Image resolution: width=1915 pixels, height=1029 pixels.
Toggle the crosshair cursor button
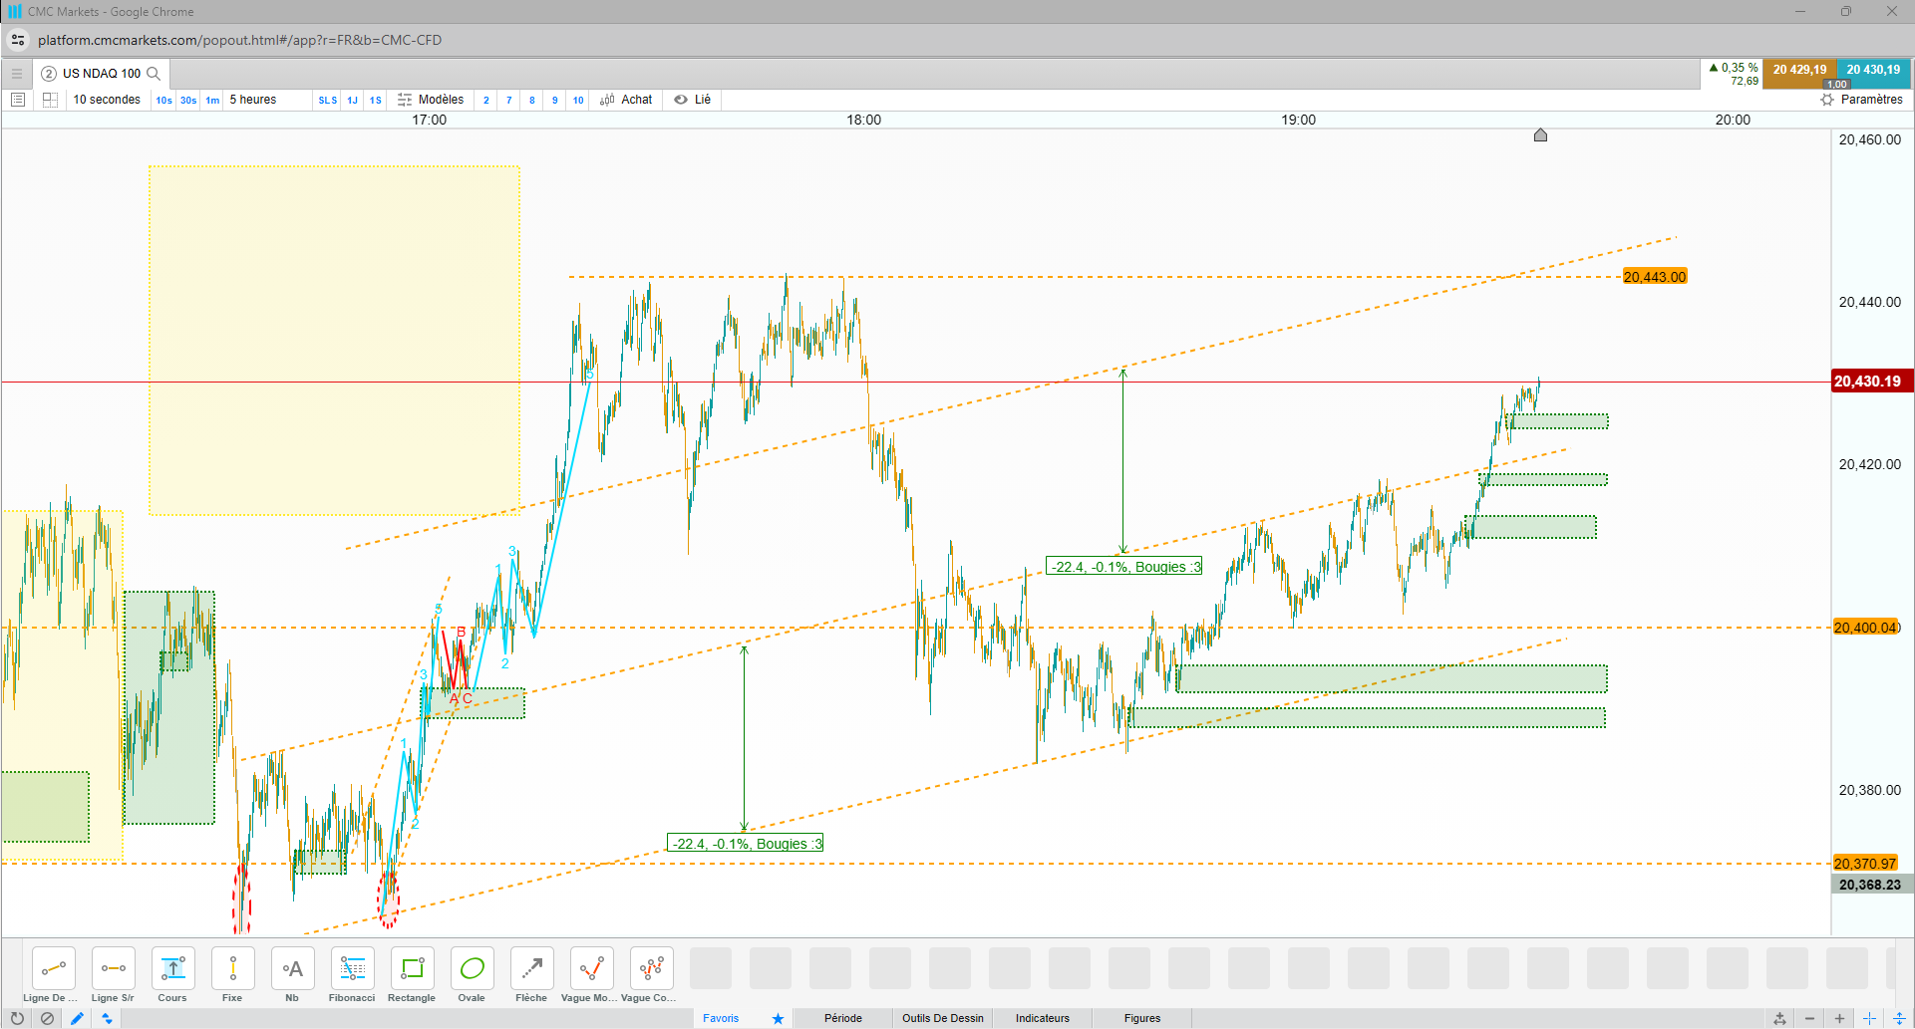pos(1869,1018)
